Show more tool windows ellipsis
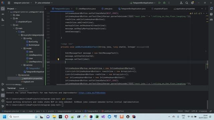 click(x=3, y=25)
